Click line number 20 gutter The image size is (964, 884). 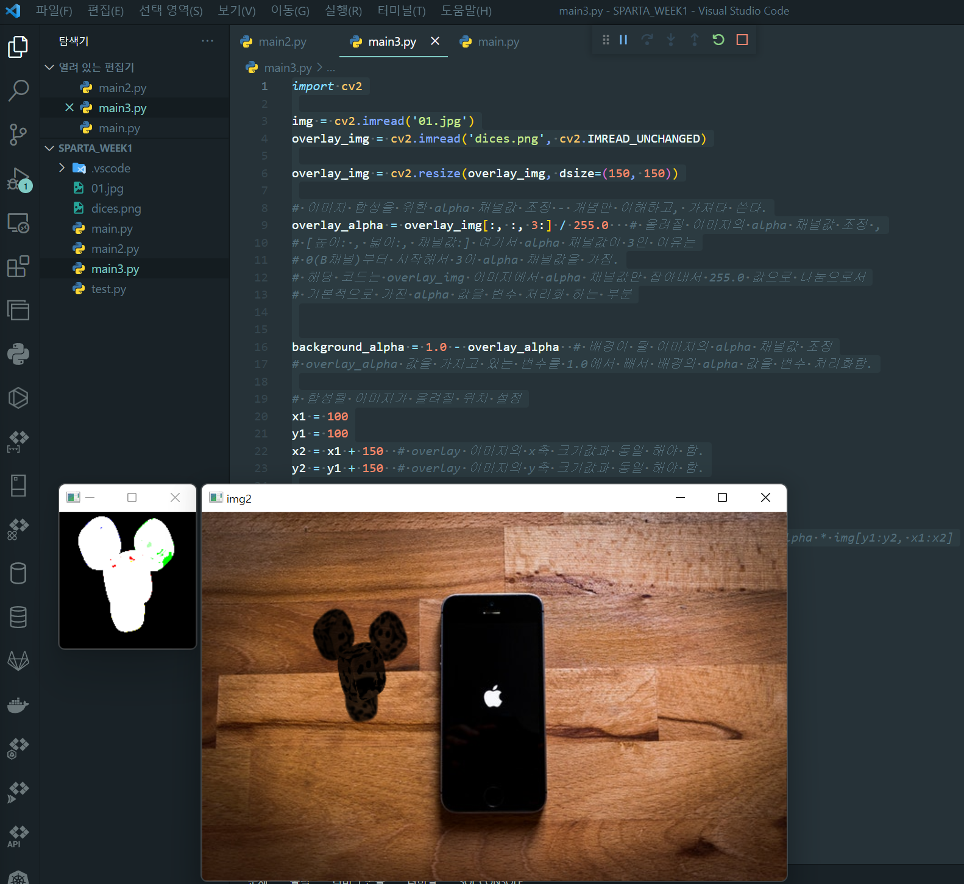click(x=261, y=416)
